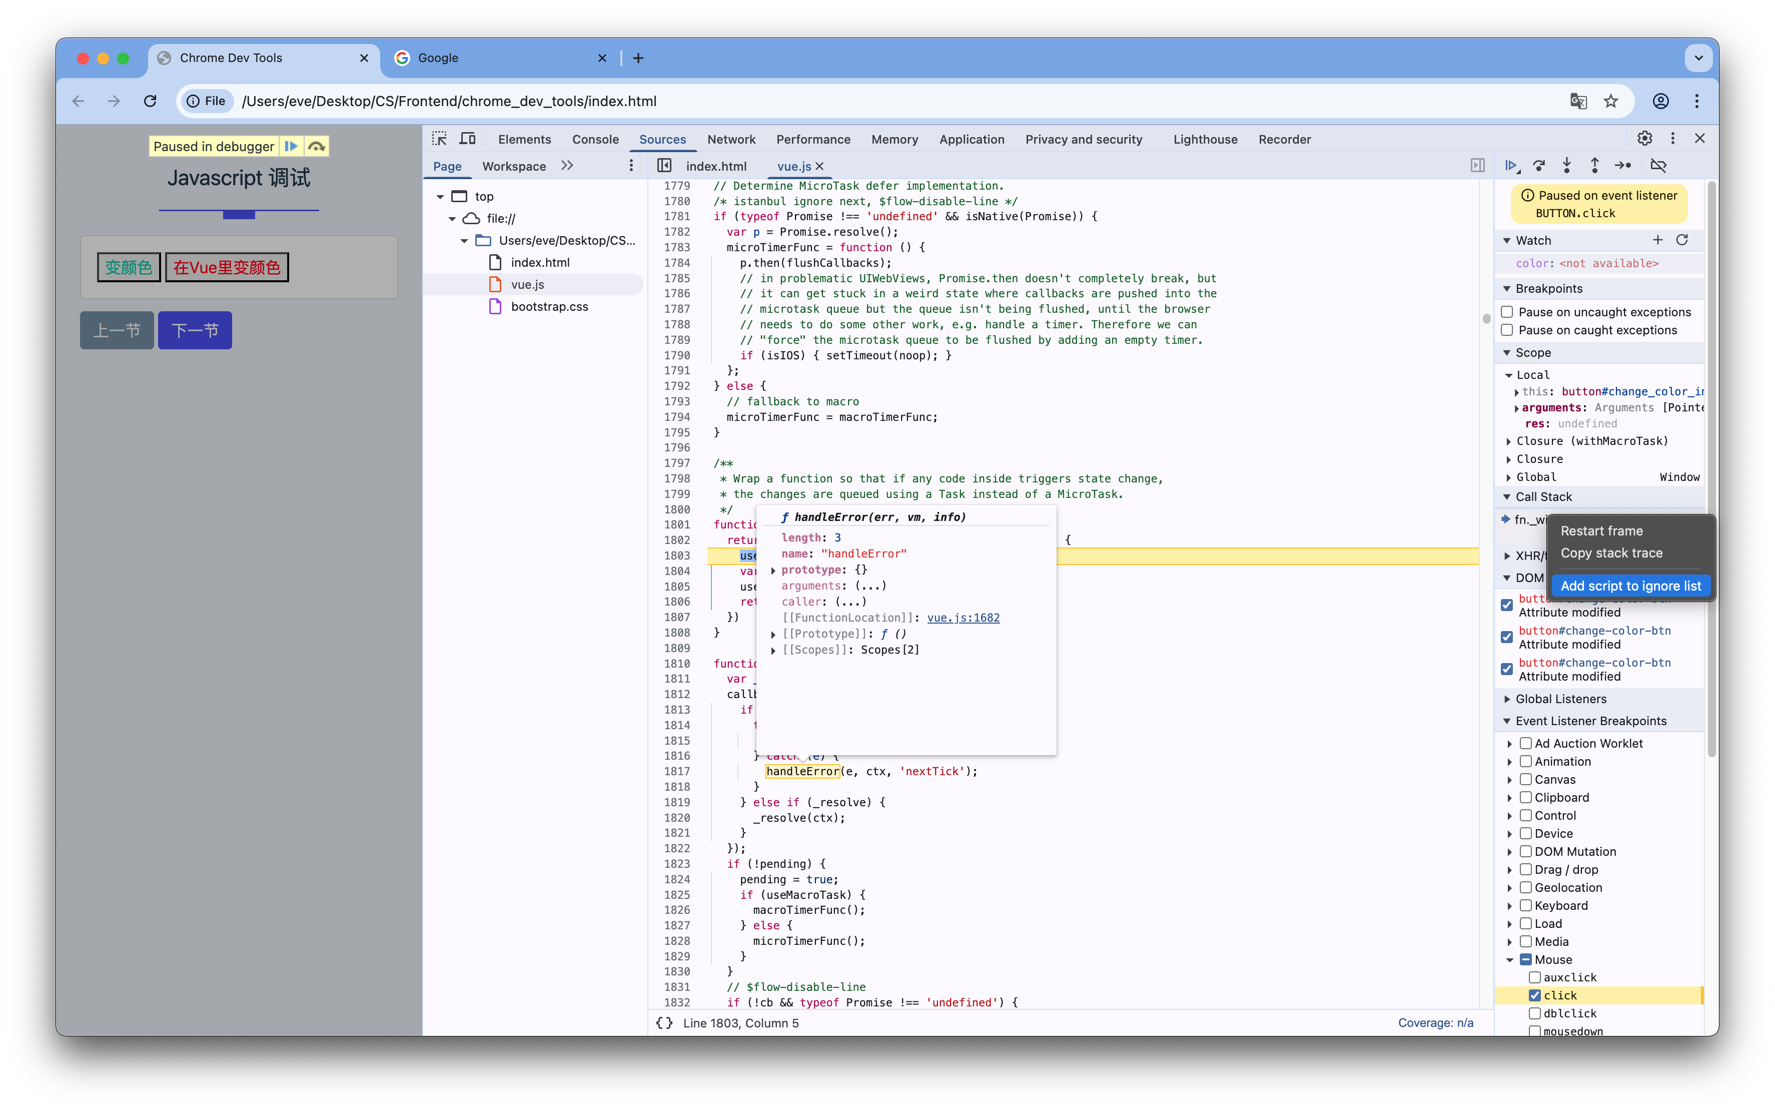Uncheck the click Mouse event breakpoint
The width and height of the screenshot is (1775, 1110).
click(x=1536, y=995)
